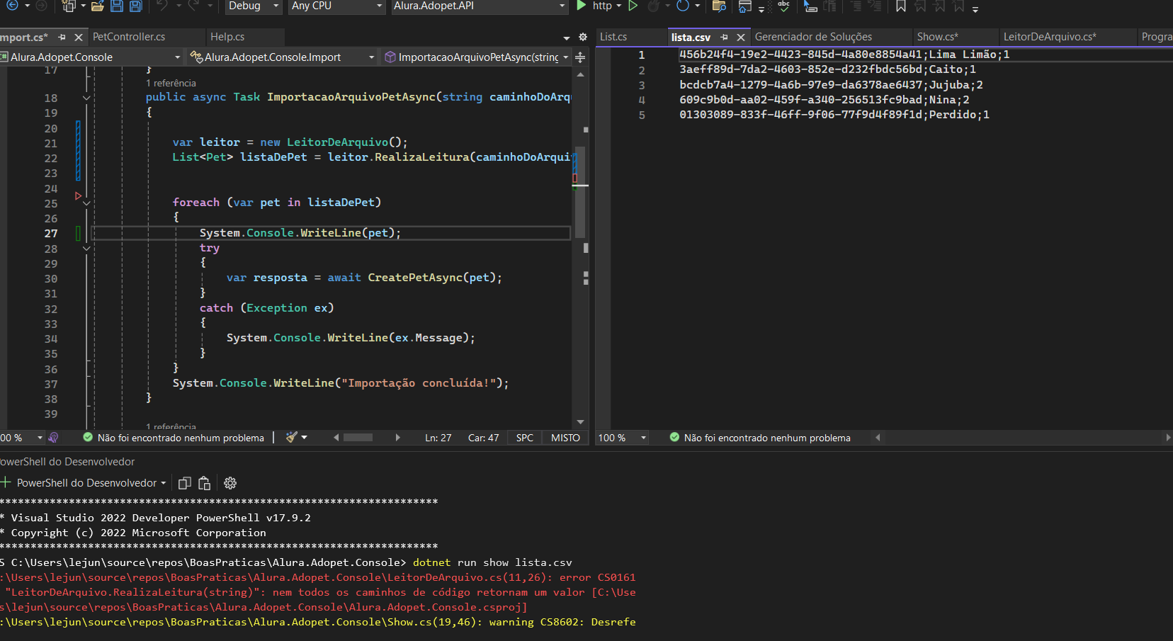This screenshot has height=641, width=1173.
Task: Place cursor on line 'var resposta = await CreatePetAsync(pet);'
Action: 364,278
